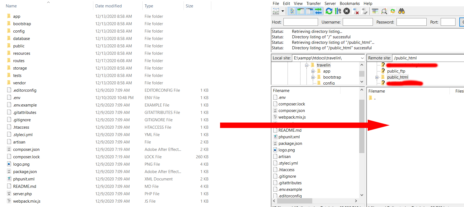Toggle synchronized browsing icon
This screenshot has width=464, height=207.
[393, 11]
